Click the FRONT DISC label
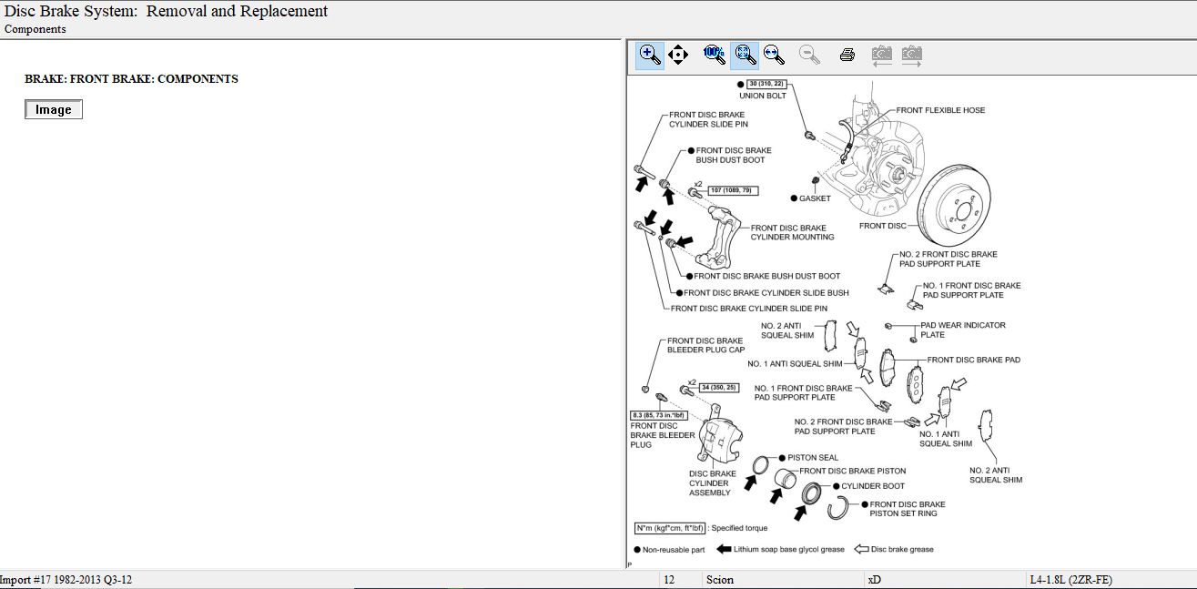The image size is (1197, 589). click(x=882, y=226)
